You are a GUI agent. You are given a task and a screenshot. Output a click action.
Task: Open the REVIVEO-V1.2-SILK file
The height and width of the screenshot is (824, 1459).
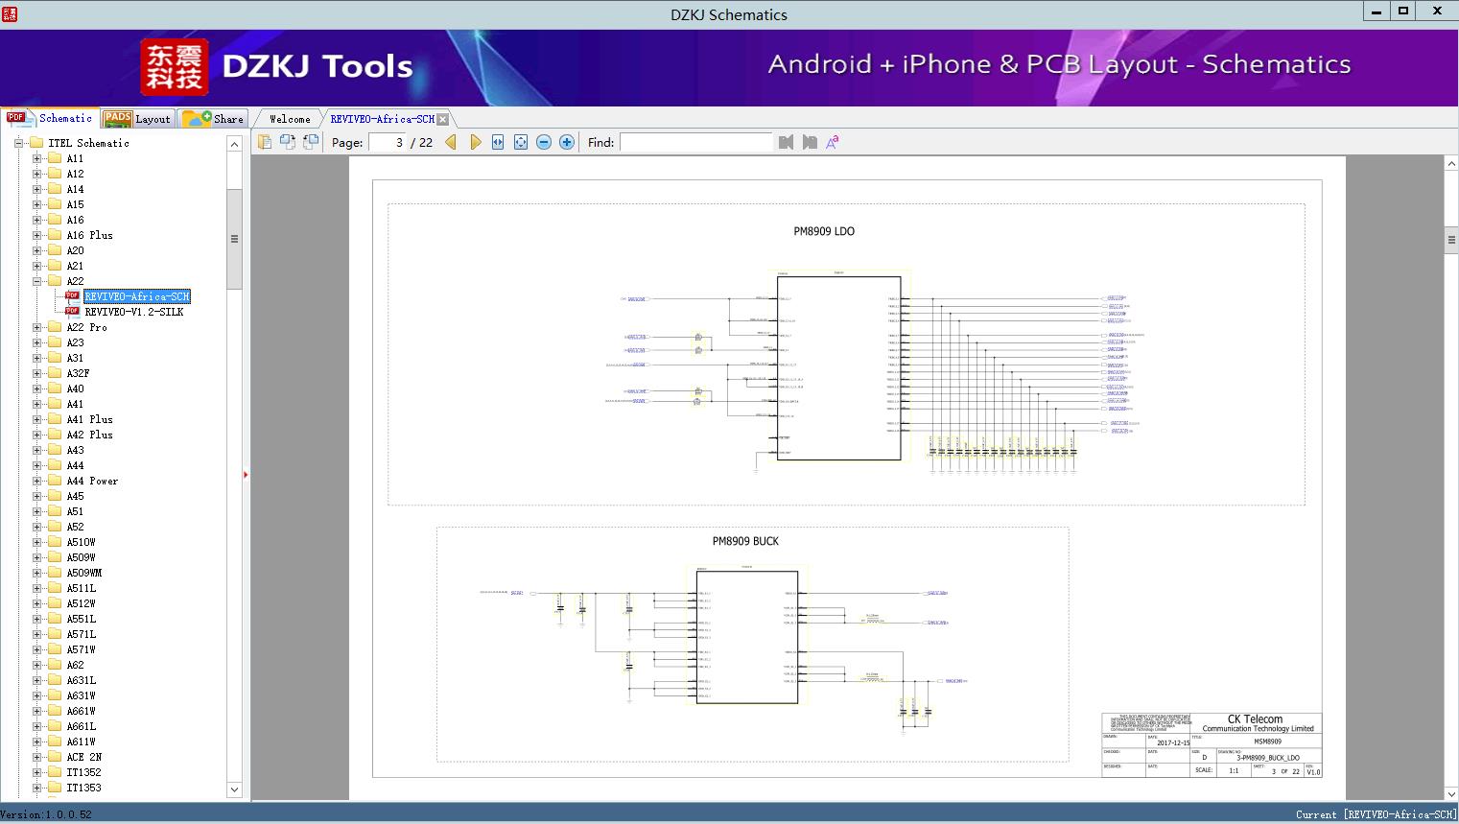134,312
